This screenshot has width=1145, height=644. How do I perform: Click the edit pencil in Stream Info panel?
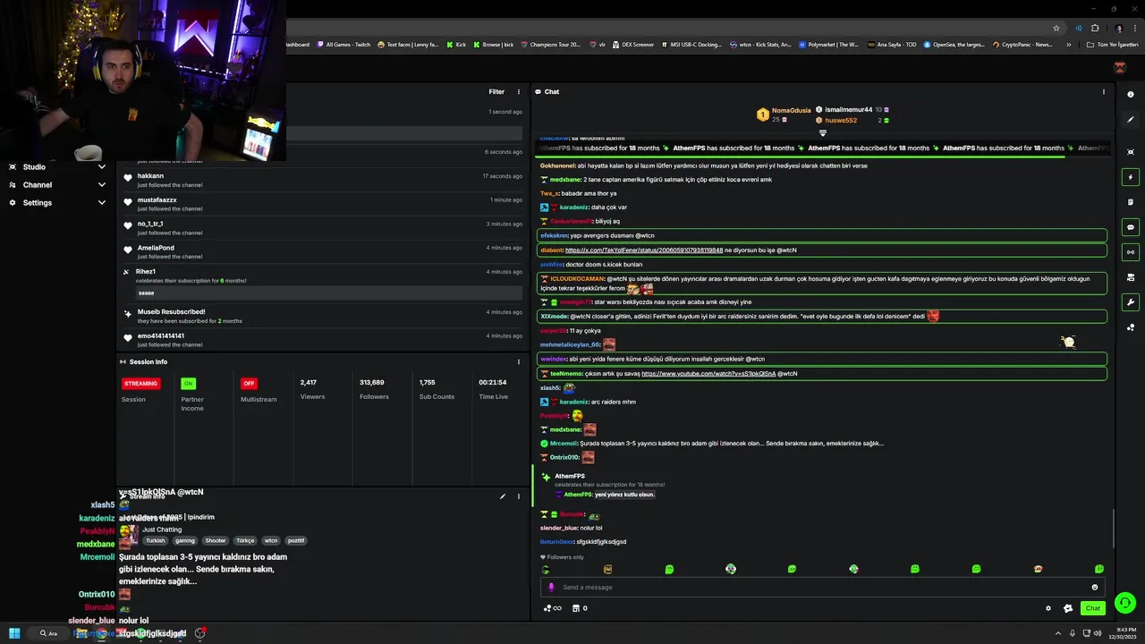point(503,496)
